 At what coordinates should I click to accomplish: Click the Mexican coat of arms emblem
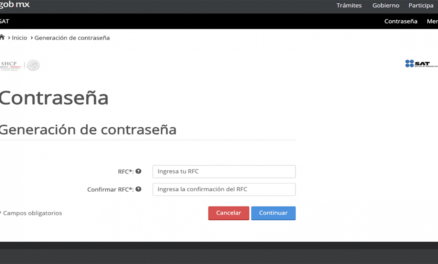click(x=33, y=65)
